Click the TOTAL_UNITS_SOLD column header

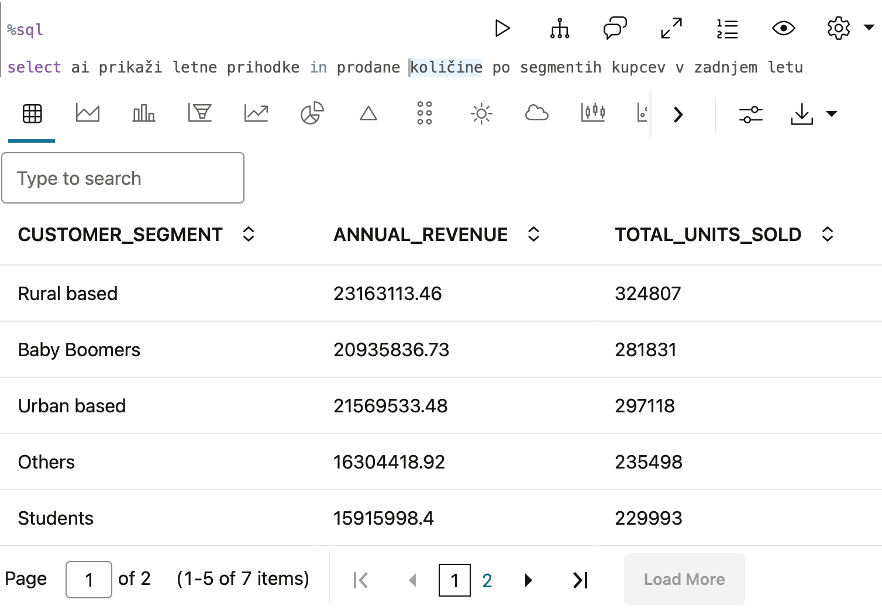[x=708, y=235]
